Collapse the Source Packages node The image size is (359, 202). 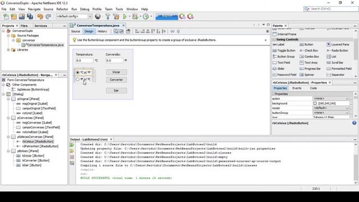point(8,35)
